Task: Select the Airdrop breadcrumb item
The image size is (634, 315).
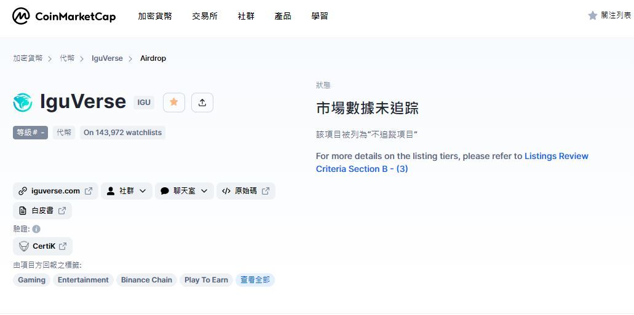Action: 153,58
